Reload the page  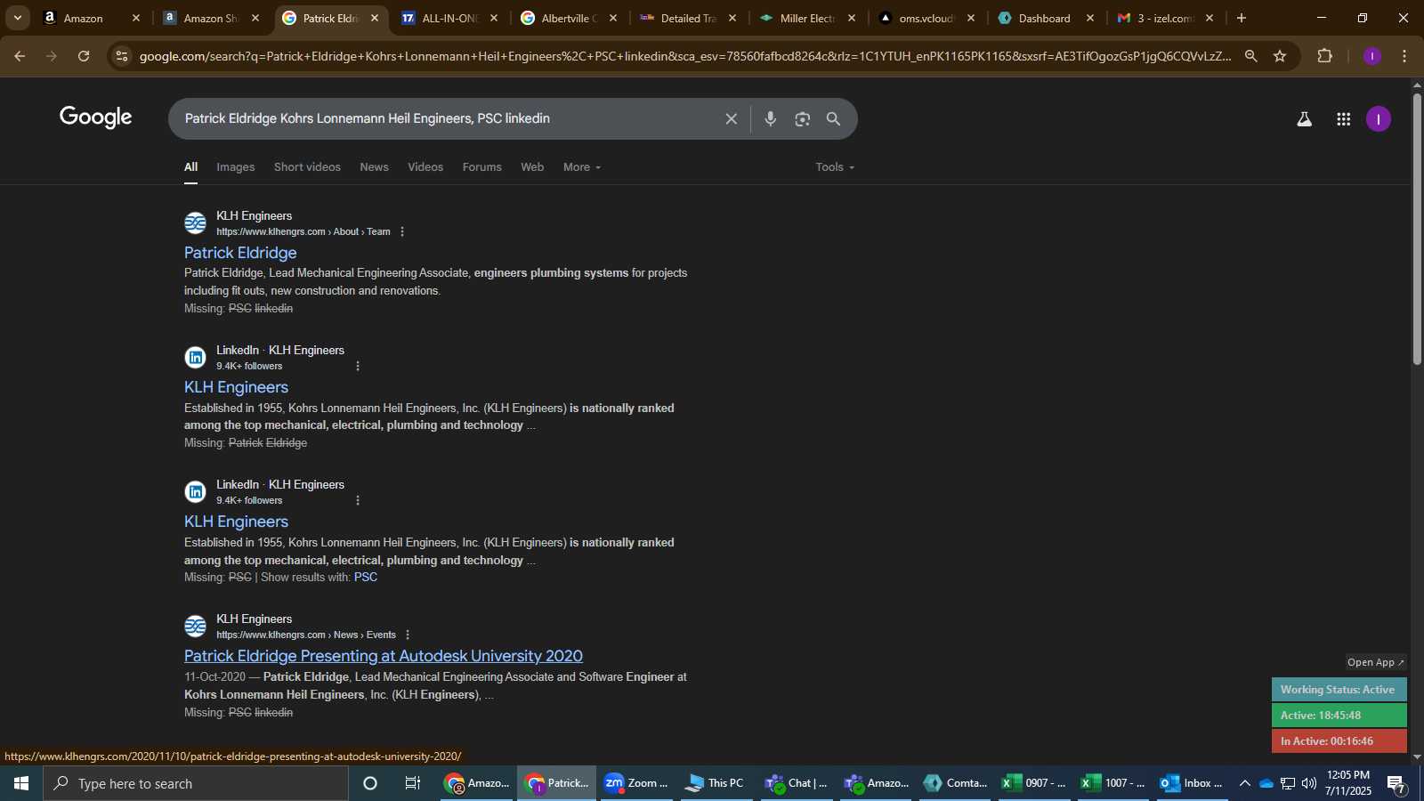tap(84, 56)
